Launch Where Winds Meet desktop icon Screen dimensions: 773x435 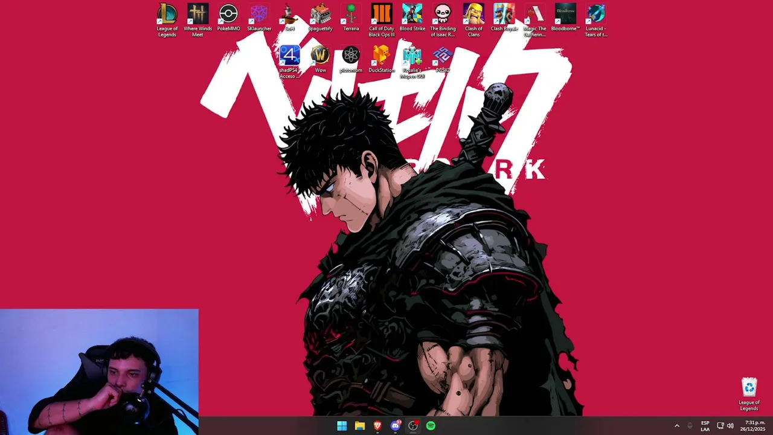[x=197, y=20]
